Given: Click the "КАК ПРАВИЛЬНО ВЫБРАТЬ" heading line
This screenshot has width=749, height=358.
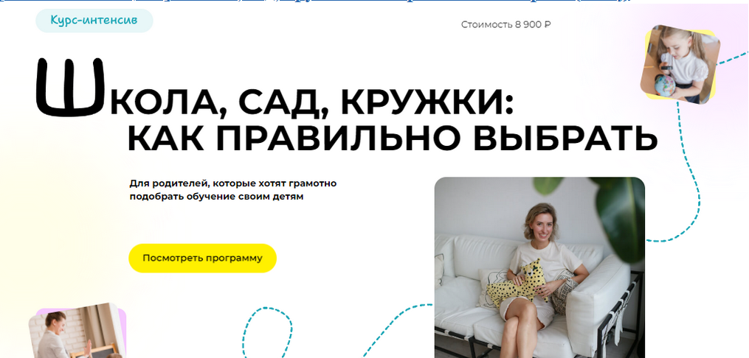Looking at the screenshot, I should click(391, 138).
